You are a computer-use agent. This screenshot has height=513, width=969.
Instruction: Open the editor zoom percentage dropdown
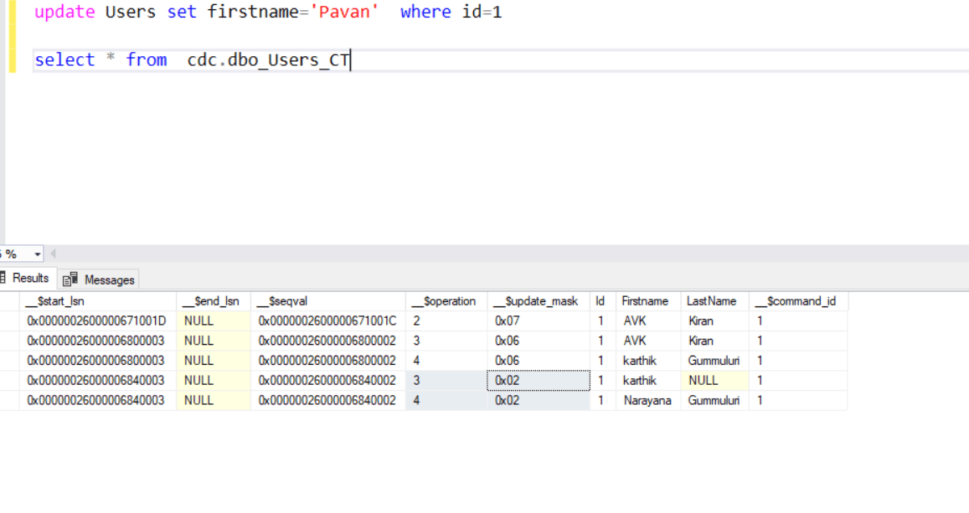click(x=39, y=252)
